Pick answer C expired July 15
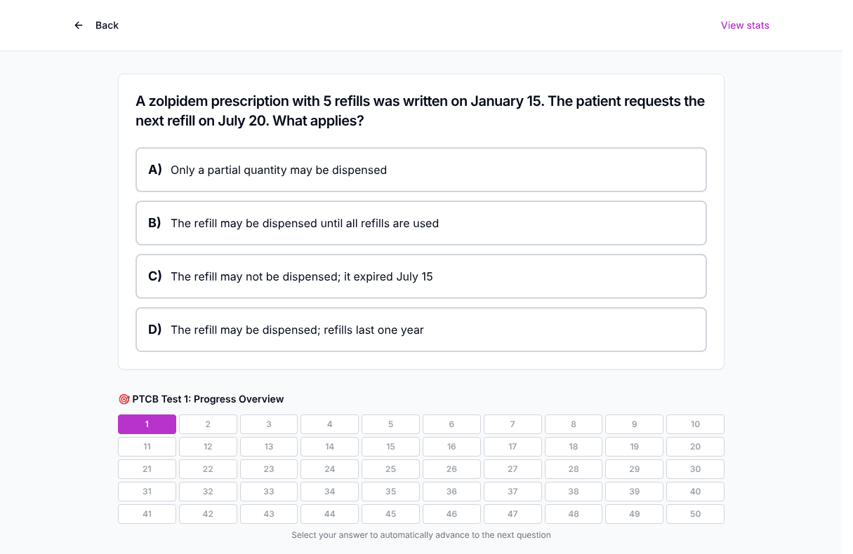 [421, 276]
